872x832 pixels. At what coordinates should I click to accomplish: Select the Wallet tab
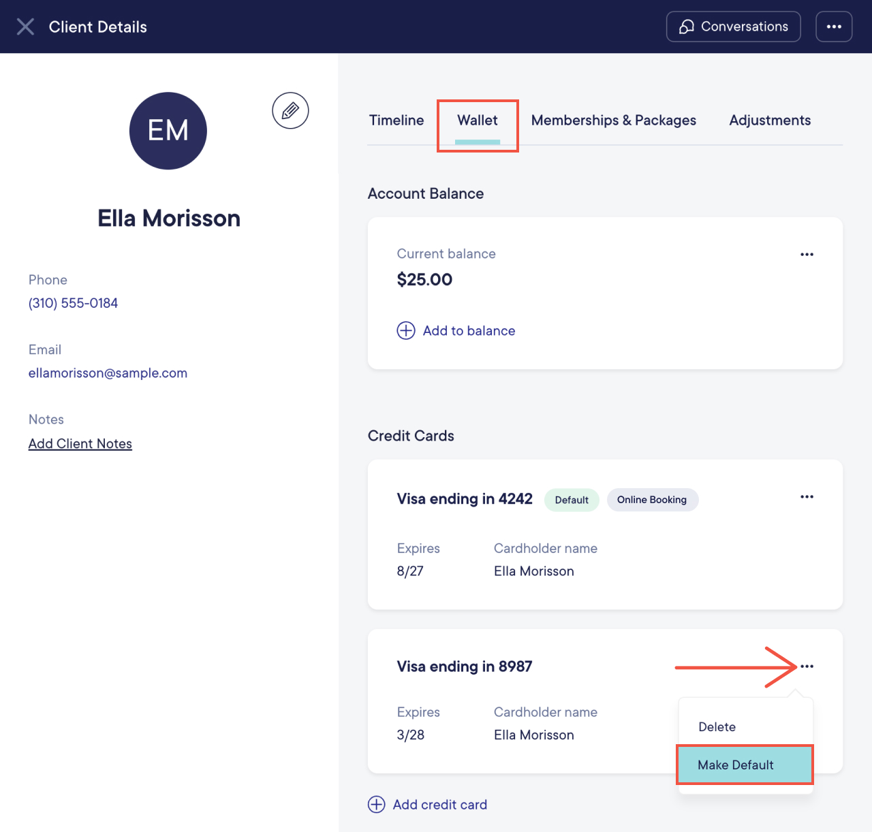tap(478, 120)
